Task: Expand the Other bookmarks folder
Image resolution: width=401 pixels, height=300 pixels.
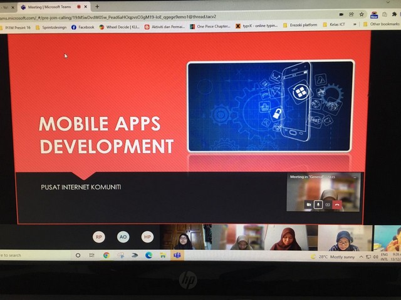Action: (381, 24)
